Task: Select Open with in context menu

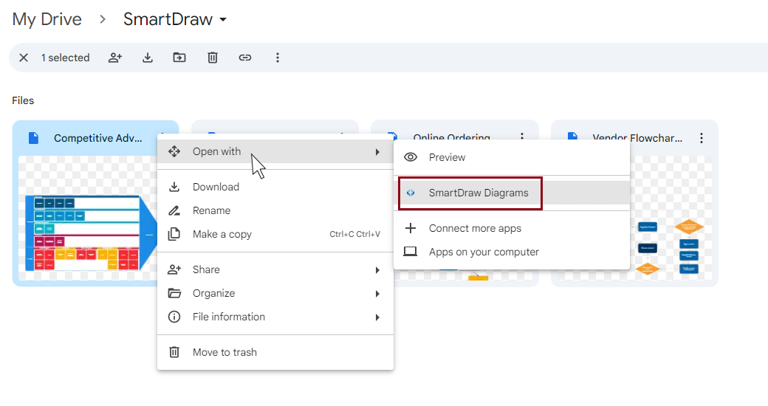Action: 275,152
